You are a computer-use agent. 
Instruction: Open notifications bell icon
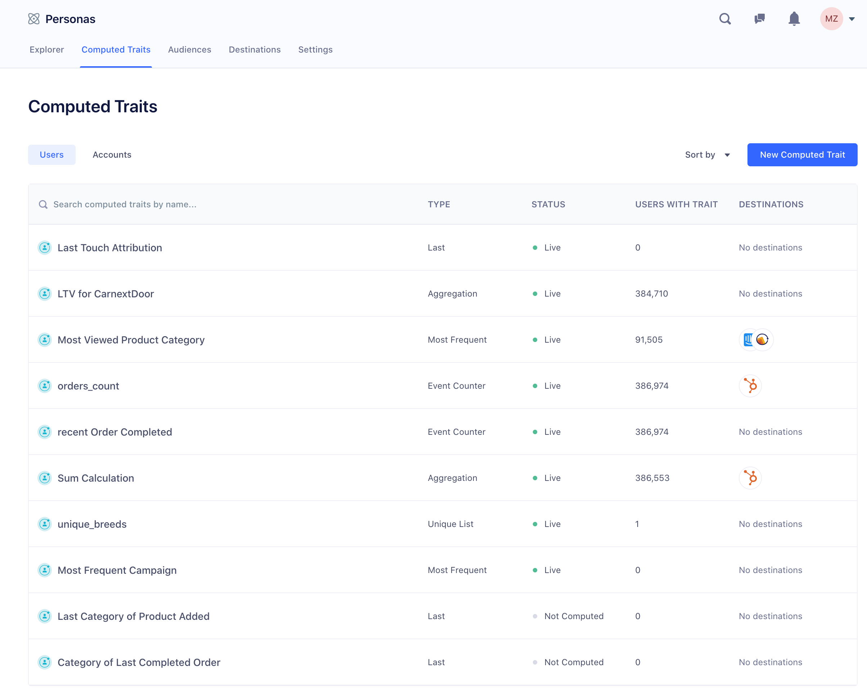click(794, 19)
